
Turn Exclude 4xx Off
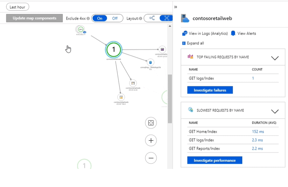115,18
